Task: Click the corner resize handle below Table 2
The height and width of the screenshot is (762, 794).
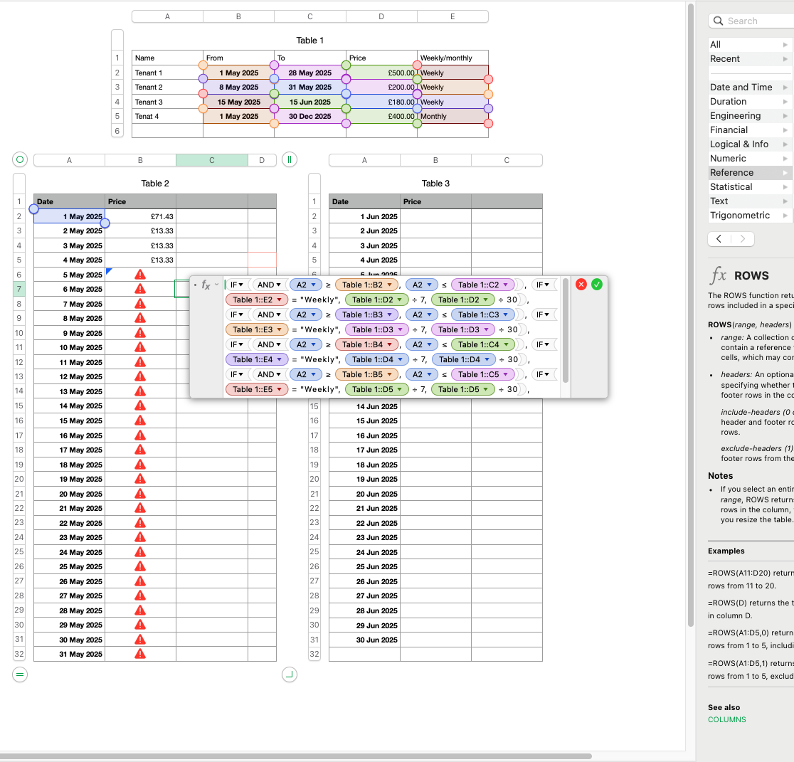Action: (289, 674)
